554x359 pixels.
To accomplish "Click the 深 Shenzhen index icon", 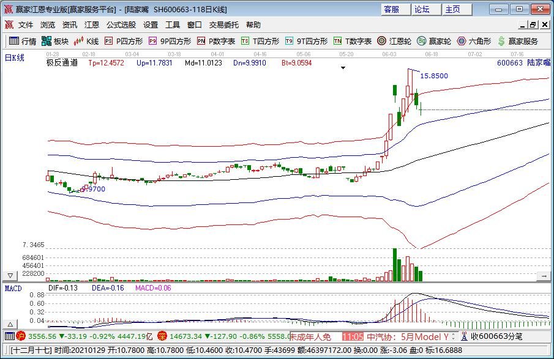I will coord(162,336).
